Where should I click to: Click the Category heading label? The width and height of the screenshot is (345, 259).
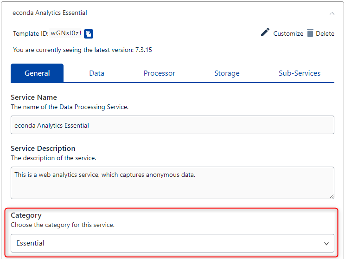click(x=26, y=215)
